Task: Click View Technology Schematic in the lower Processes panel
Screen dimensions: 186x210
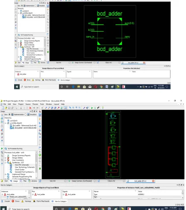Action: pyautogui.click(x=24, y=167)
